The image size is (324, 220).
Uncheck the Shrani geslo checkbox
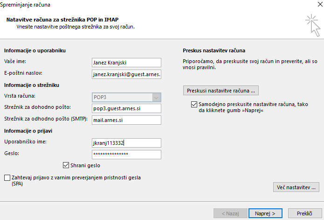[66, 165]
